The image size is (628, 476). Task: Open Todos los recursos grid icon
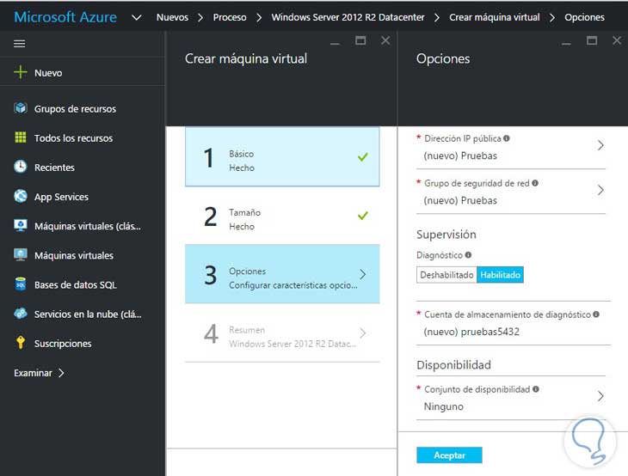(x=21, y=137)
